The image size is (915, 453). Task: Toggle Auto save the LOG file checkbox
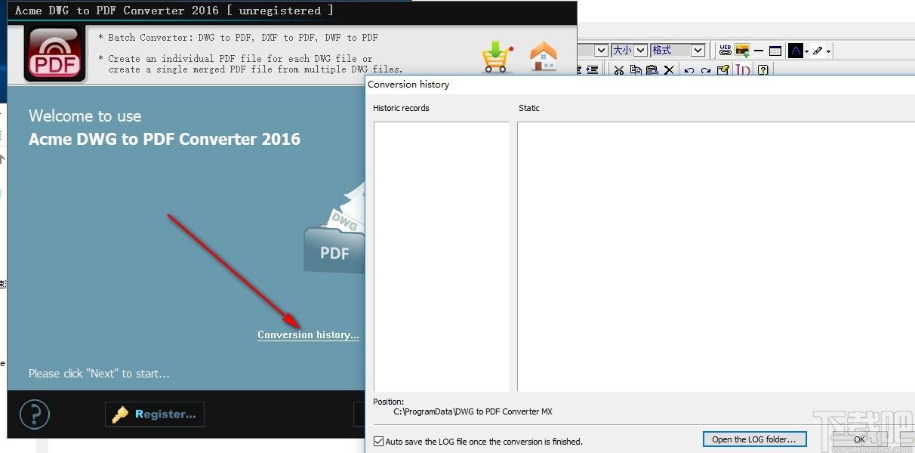379,441
